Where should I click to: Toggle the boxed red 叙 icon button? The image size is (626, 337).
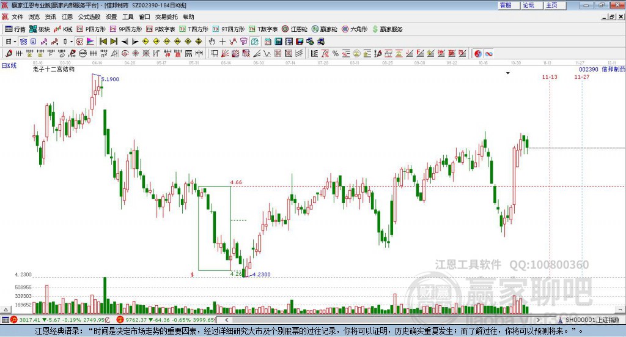79,42
